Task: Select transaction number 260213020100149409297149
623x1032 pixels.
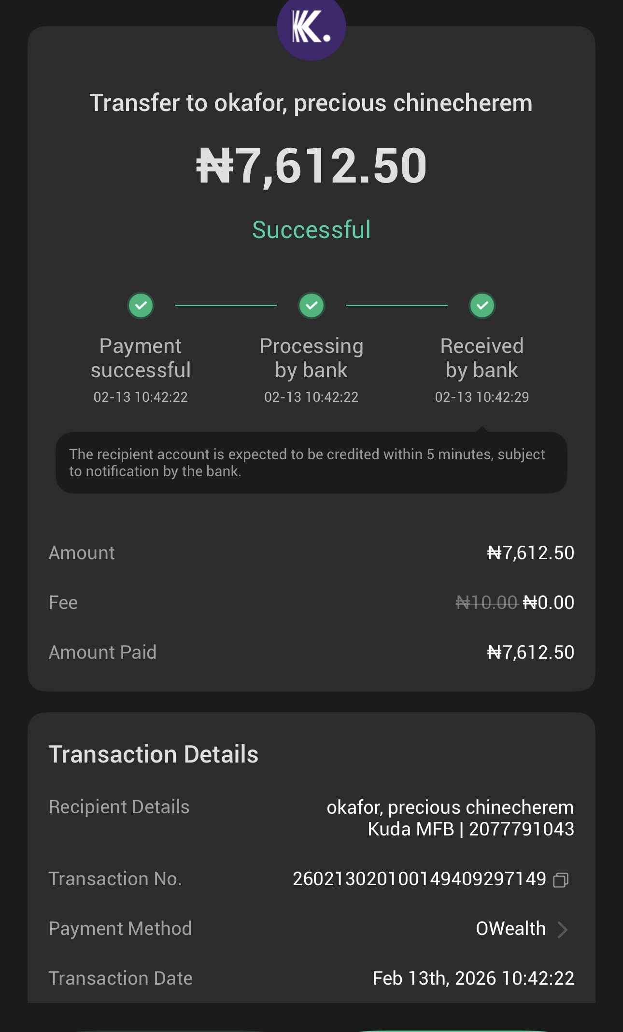Action: [419, 879]
